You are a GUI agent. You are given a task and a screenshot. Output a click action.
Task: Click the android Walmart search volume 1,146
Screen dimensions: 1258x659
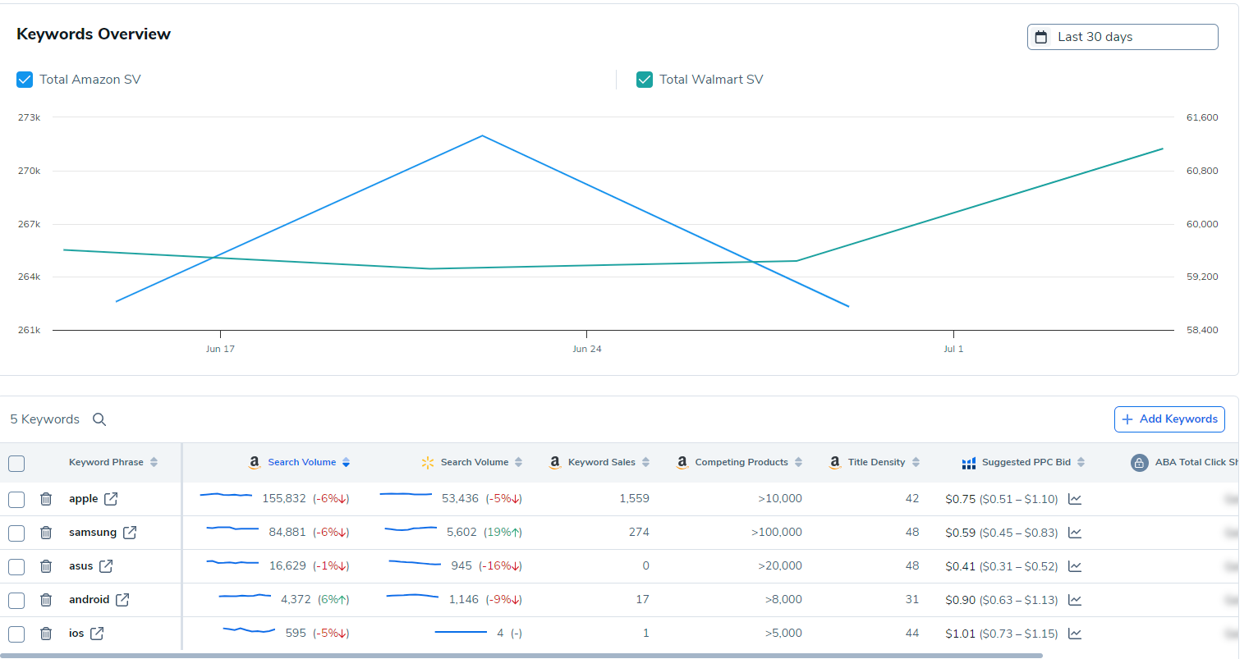coord(464,600)
